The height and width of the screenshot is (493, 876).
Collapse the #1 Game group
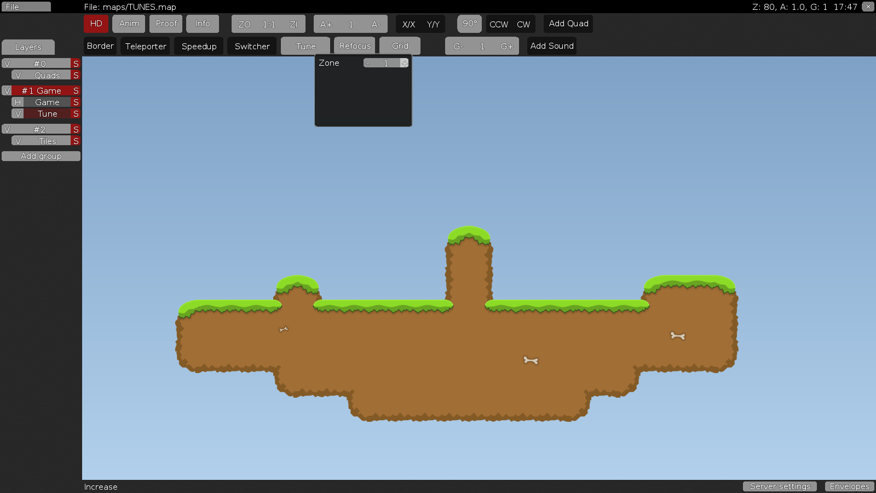(x=7, y=90)
